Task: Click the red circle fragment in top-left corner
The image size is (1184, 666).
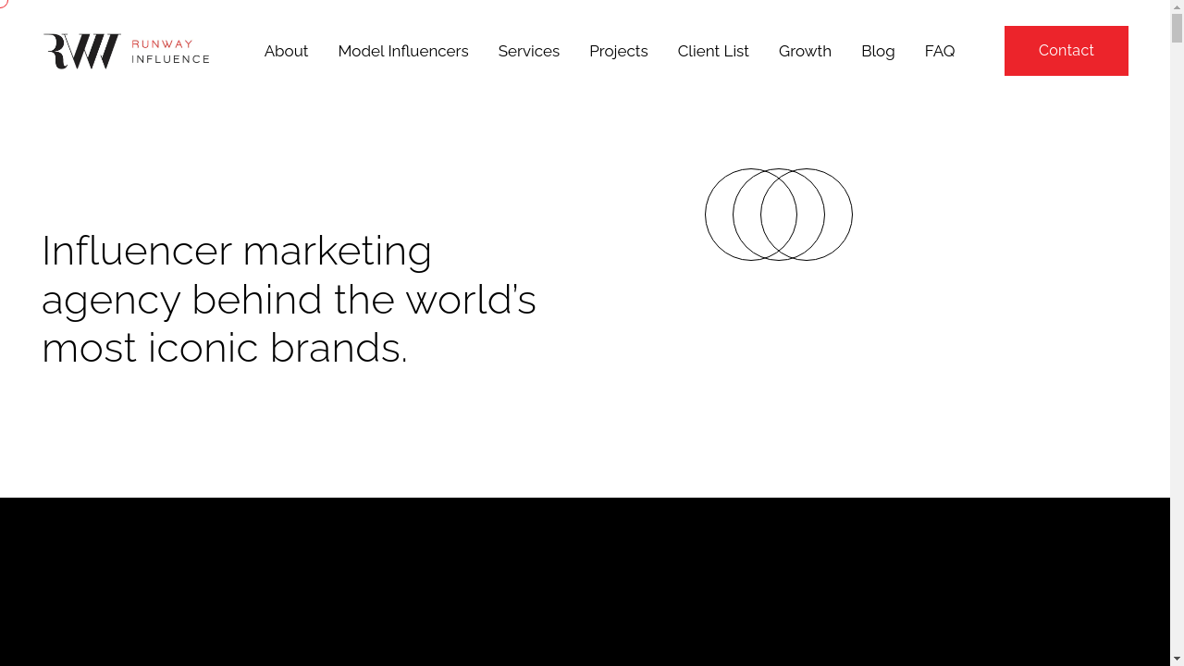Action: pyautogui.click(x=4, y=4)
